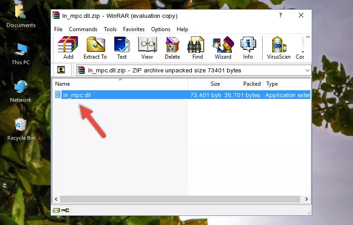Click the 36,701 bytes packed value
Image resolution: width=353 pixels, height=225 pixels.
(242, 95)
